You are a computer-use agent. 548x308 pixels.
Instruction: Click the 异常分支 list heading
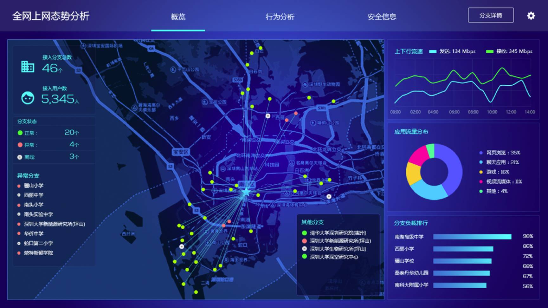click(28, 176)
